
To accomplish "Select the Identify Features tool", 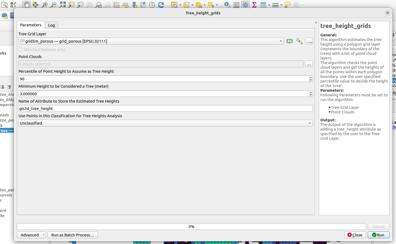I will point(227,5).
